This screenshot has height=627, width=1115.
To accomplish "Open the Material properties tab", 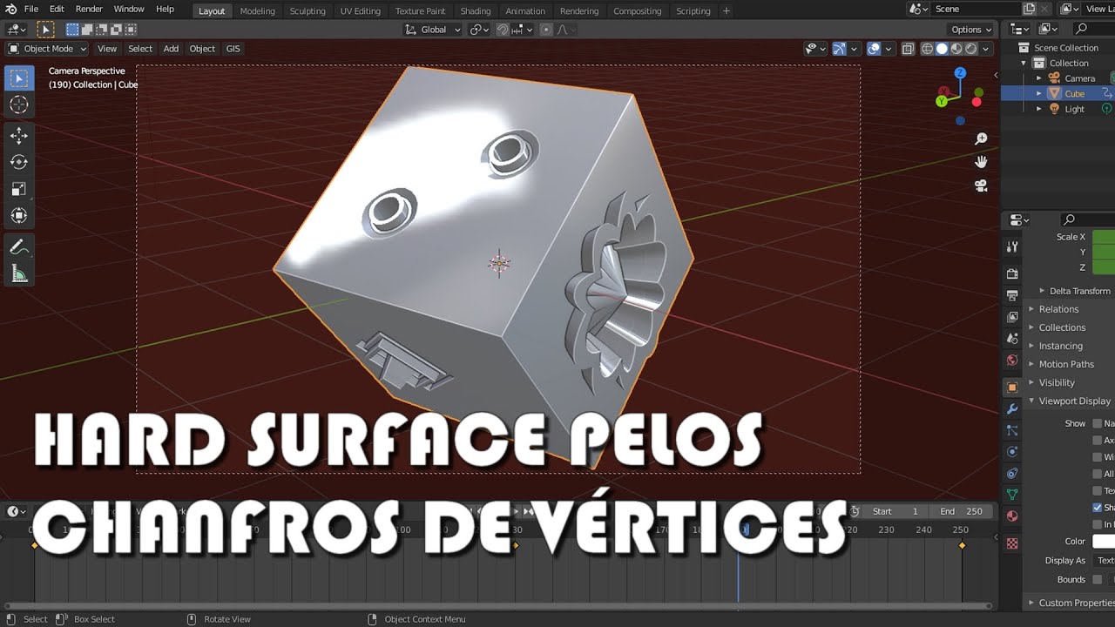I will 1012,516.
